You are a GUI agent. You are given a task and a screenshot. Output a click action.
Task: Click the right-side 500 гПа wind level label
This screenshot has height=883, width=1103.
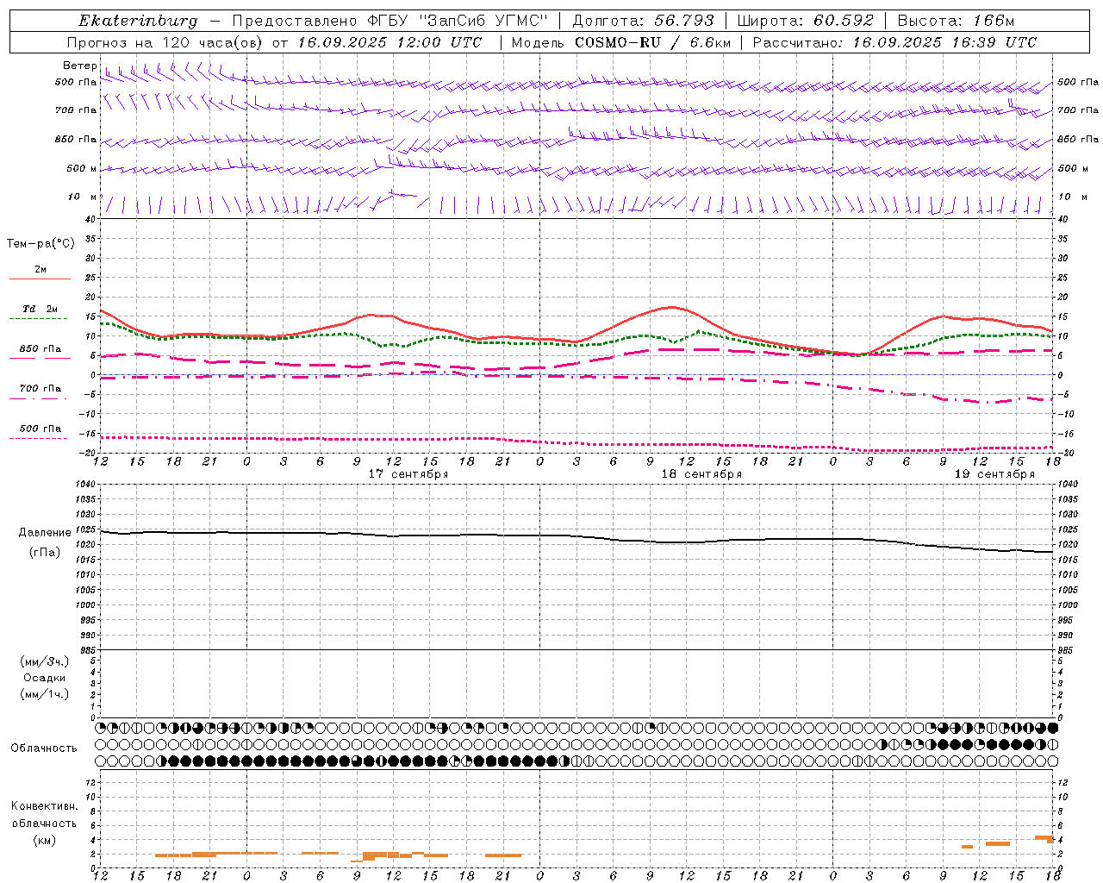point(1078,82)
